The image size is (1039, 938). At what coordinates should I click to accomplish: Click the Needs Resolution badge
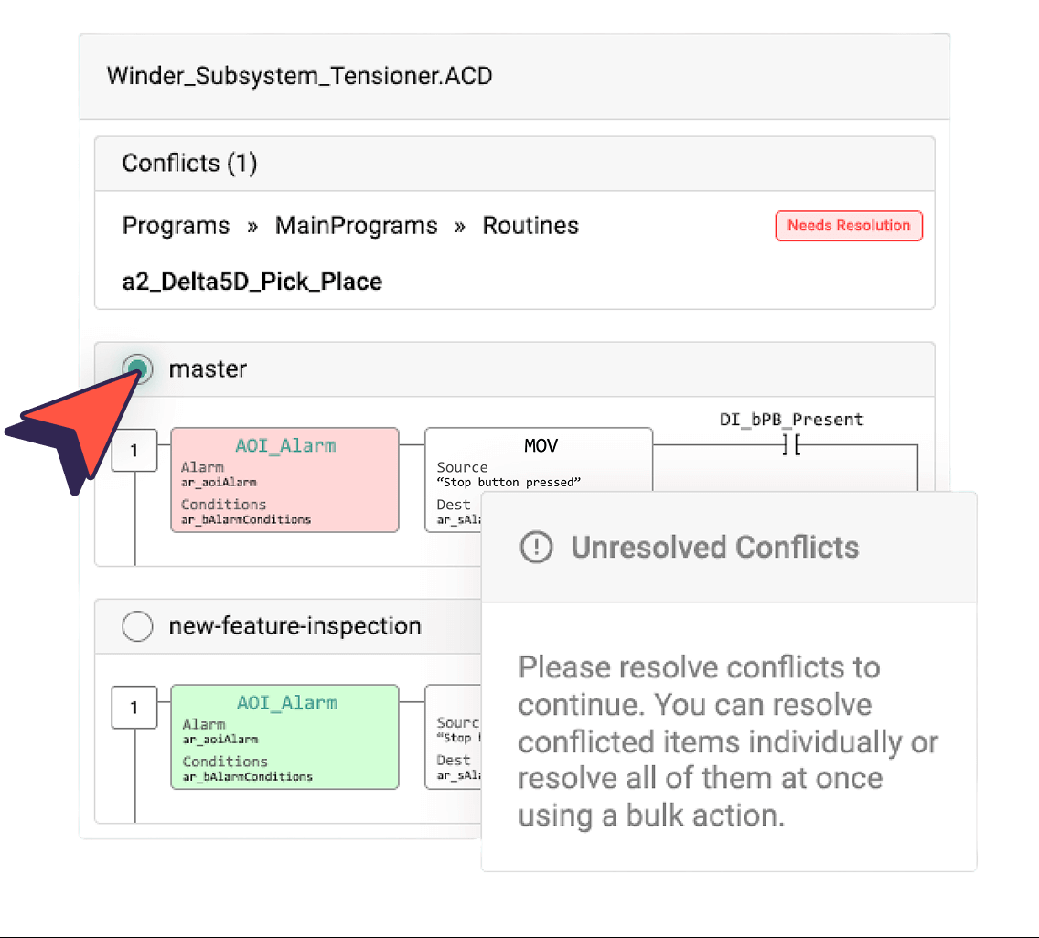click(x=848, y=225)
